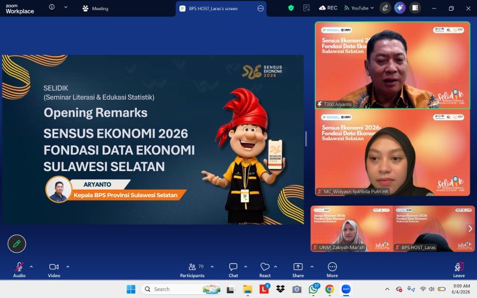Screen dimensions: 477x298
Task: Open the AI Companion sparkle icon
Action: pyautogui.click(x=399, y=8)
